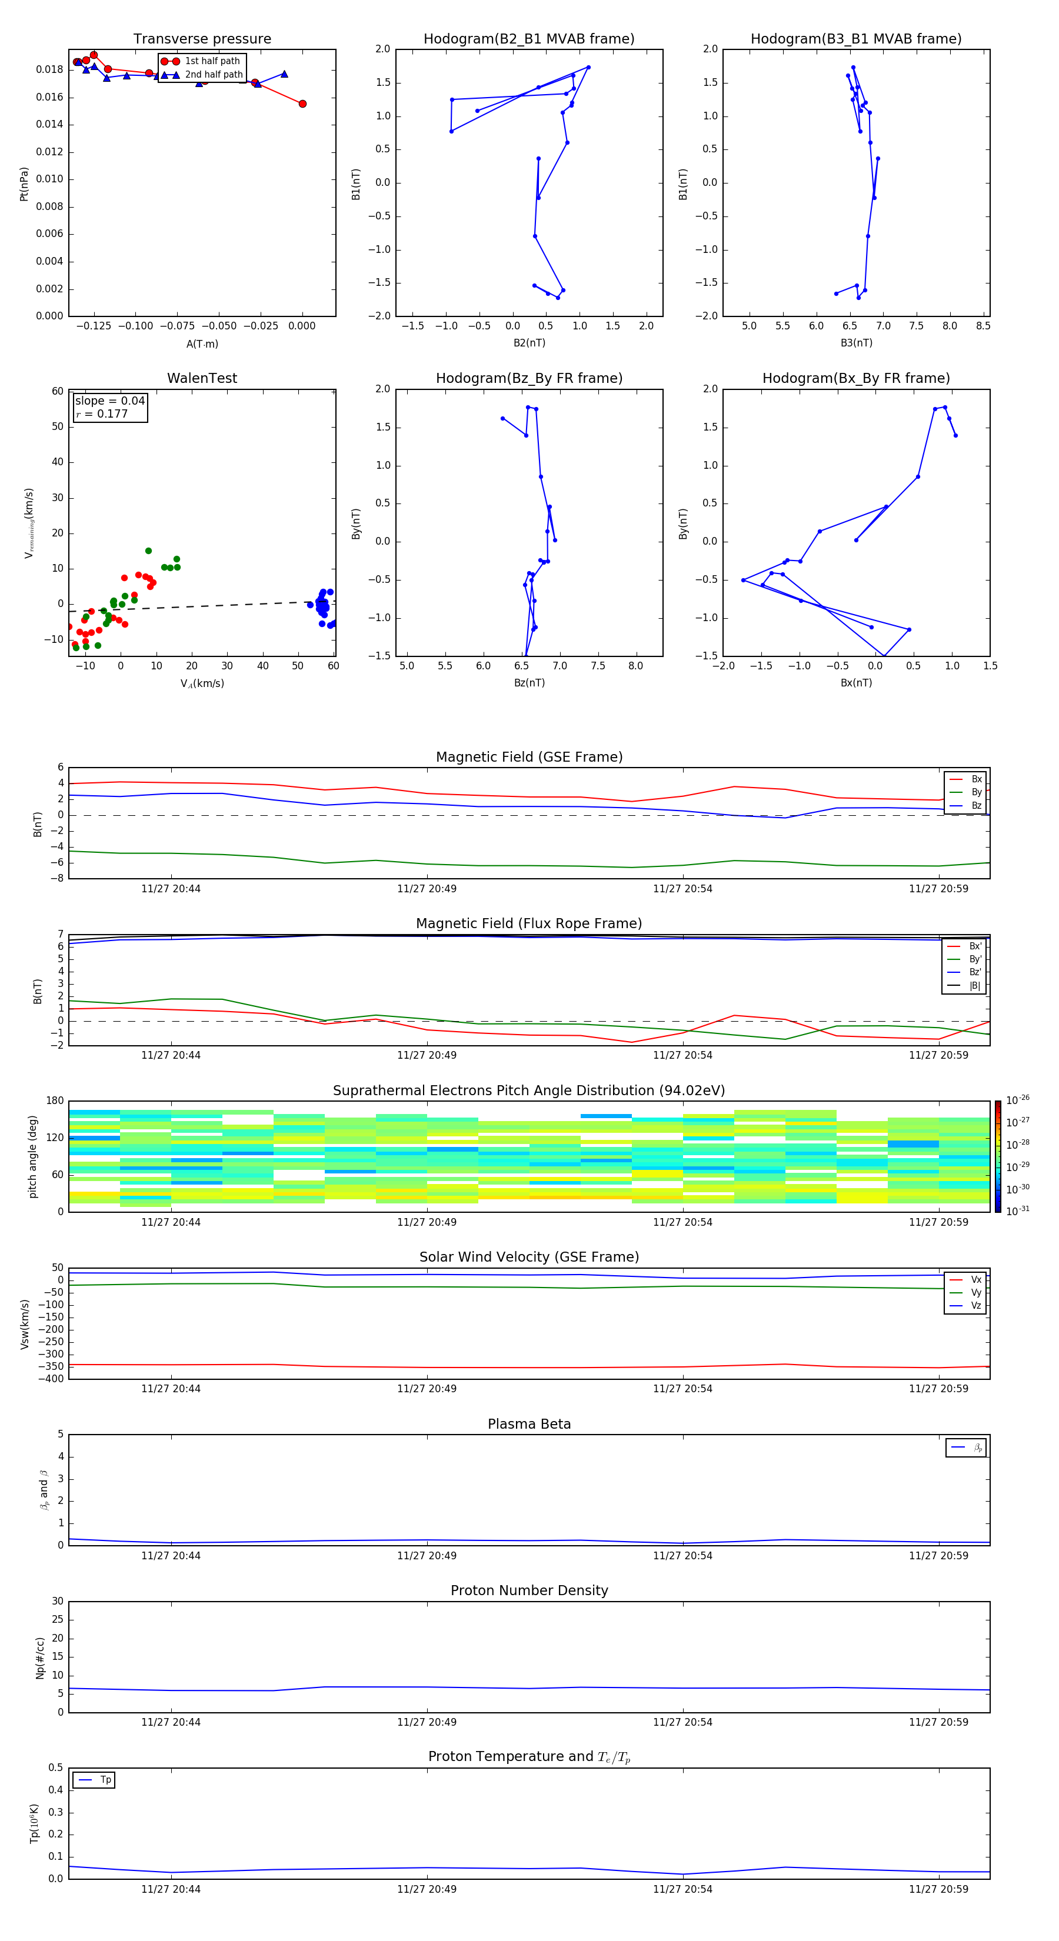Select the "Bx'" flux rope legend entry
1059x1941 pixels.
click(964, 946)
